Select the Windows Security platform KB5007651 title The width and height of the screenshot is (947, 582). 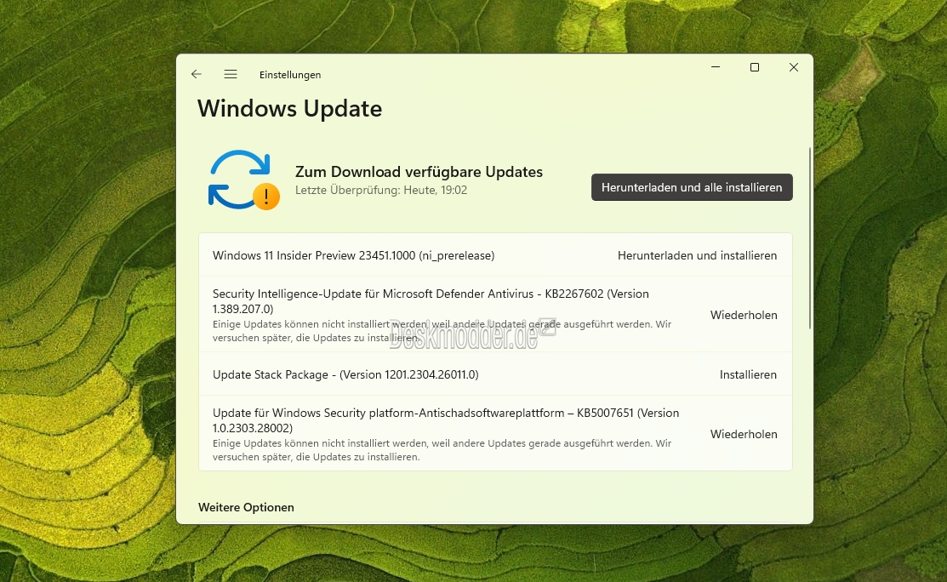(446, 420)
